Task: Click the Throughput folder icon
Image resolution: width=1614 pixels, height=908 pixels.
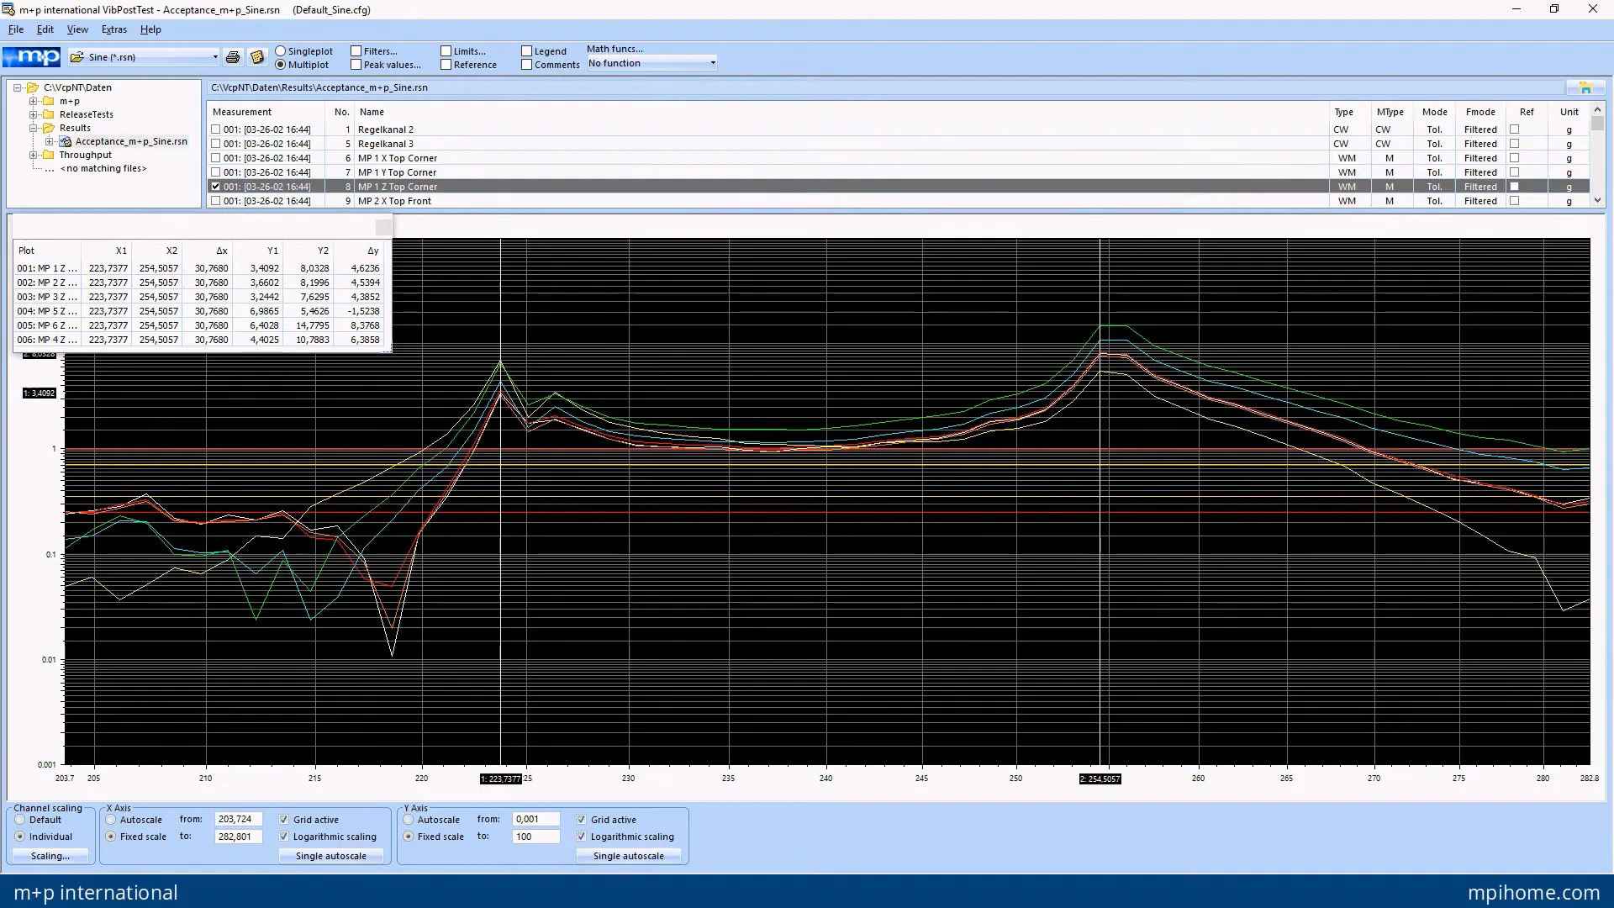Action: pyautogui.click(x=49, y=155)
